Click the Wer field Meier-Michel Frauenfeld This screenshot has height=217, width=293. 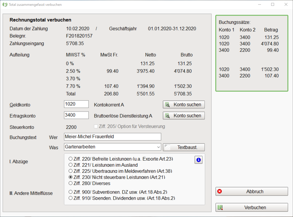click(x=112, y=137)
